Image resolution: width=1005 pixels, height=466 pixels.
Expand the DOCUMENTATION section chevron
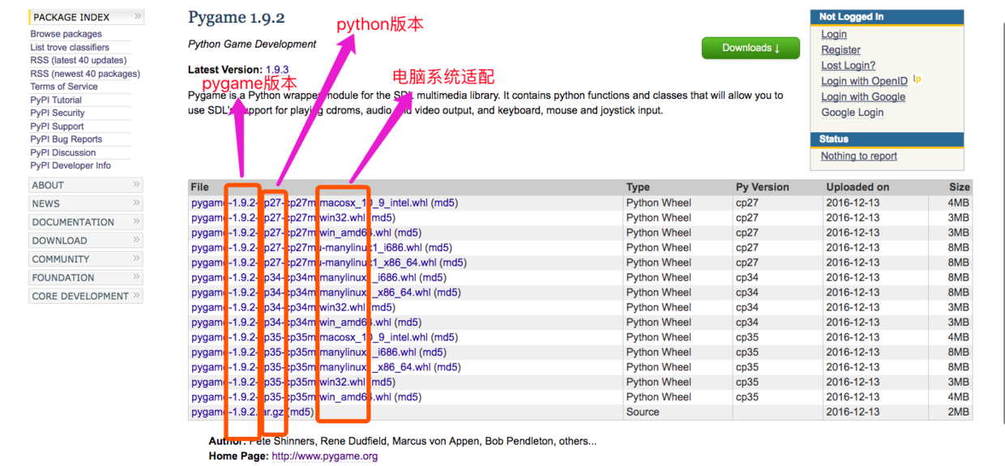click(x=136, y=221)
